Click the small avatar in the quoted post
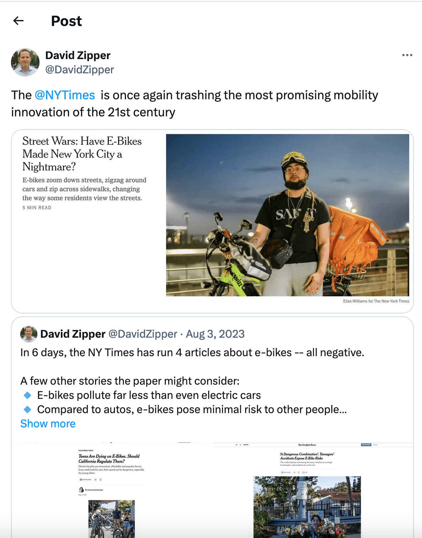422x538 pixels. pyautogui.click(x=29, y=334)
